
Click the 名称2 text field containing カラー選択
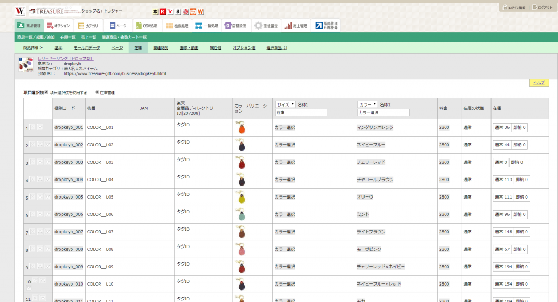pyautogui.click(x=383, y=113)
